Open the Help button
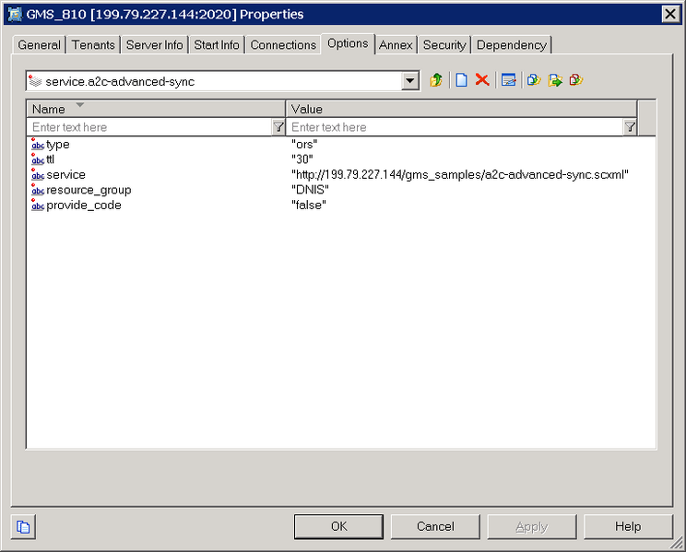686x552 pixels. click(x=628, y=526)
